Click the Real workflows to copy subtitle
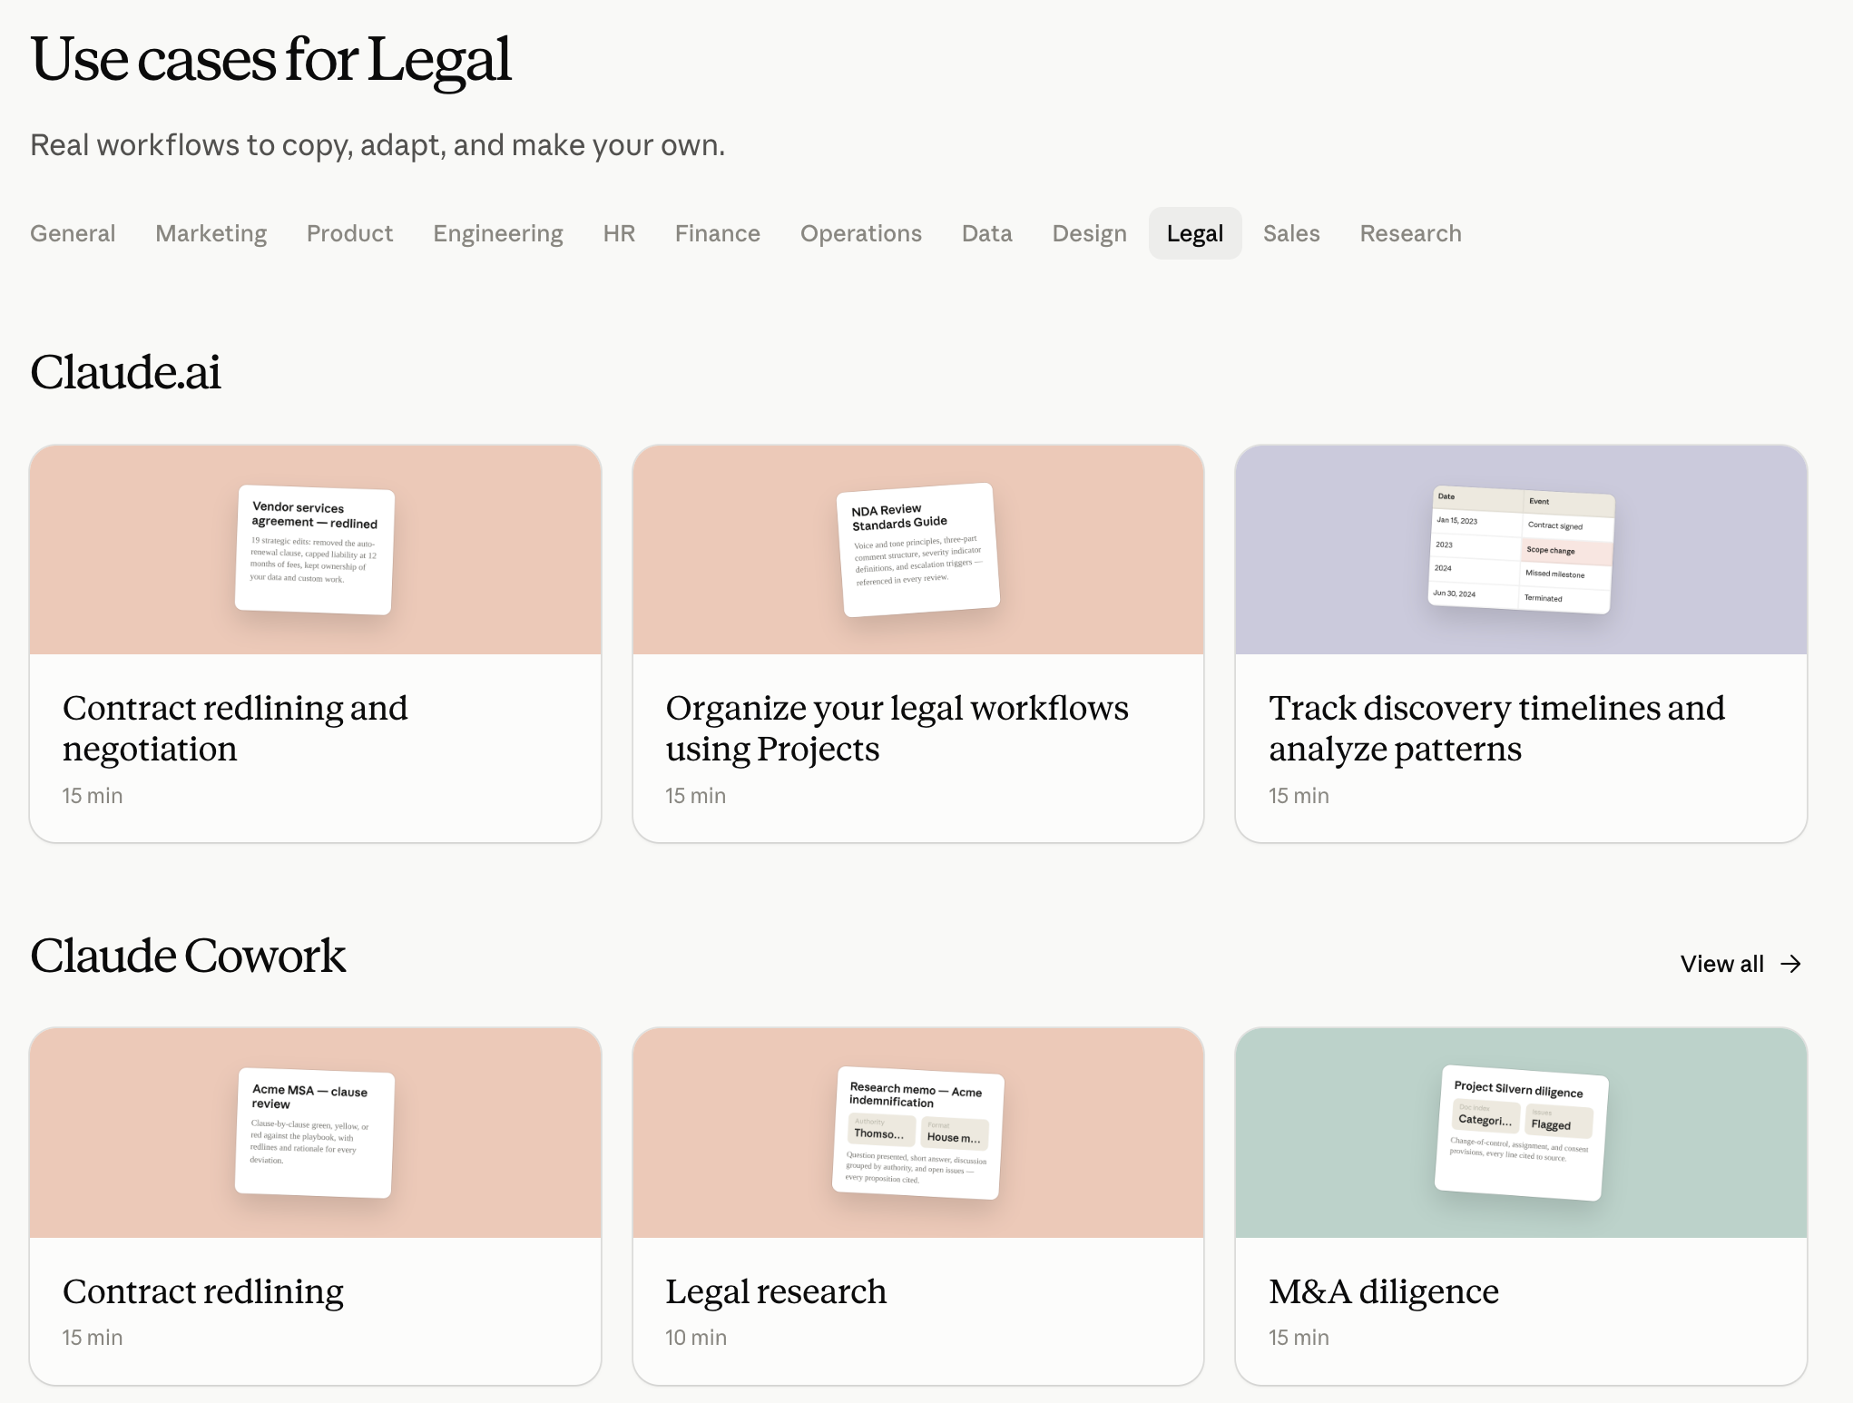The image size is (1853, 1403). pyautogui.click(x=377, y=145)
